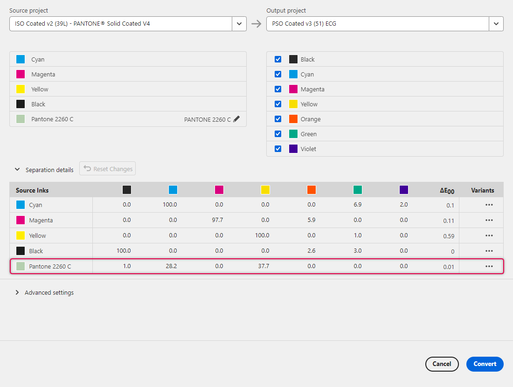Viewport: 513px width, 387px height.
Task: Uncheck the Yellow output ink checkbox
Action: tap(278, 104)
